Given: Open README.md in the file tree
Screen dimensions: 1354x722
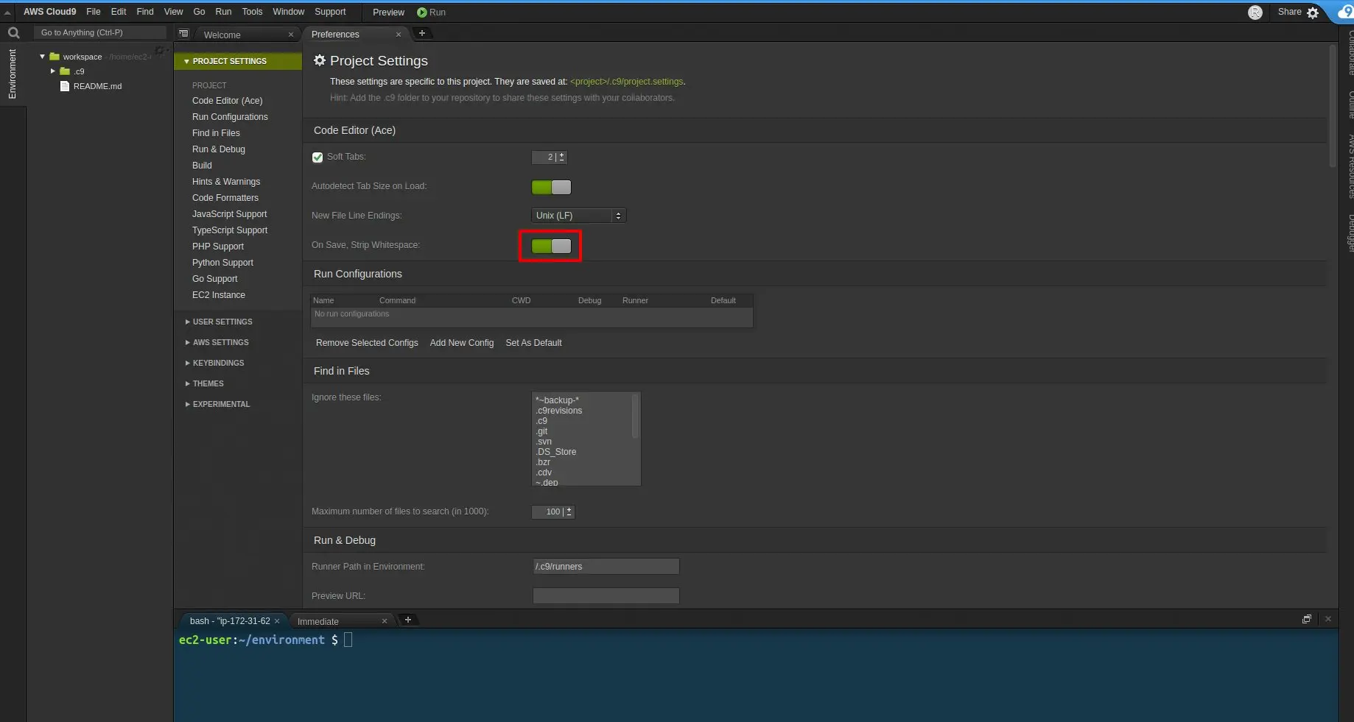Looking at the screenshot, I should tap(97, 86).
